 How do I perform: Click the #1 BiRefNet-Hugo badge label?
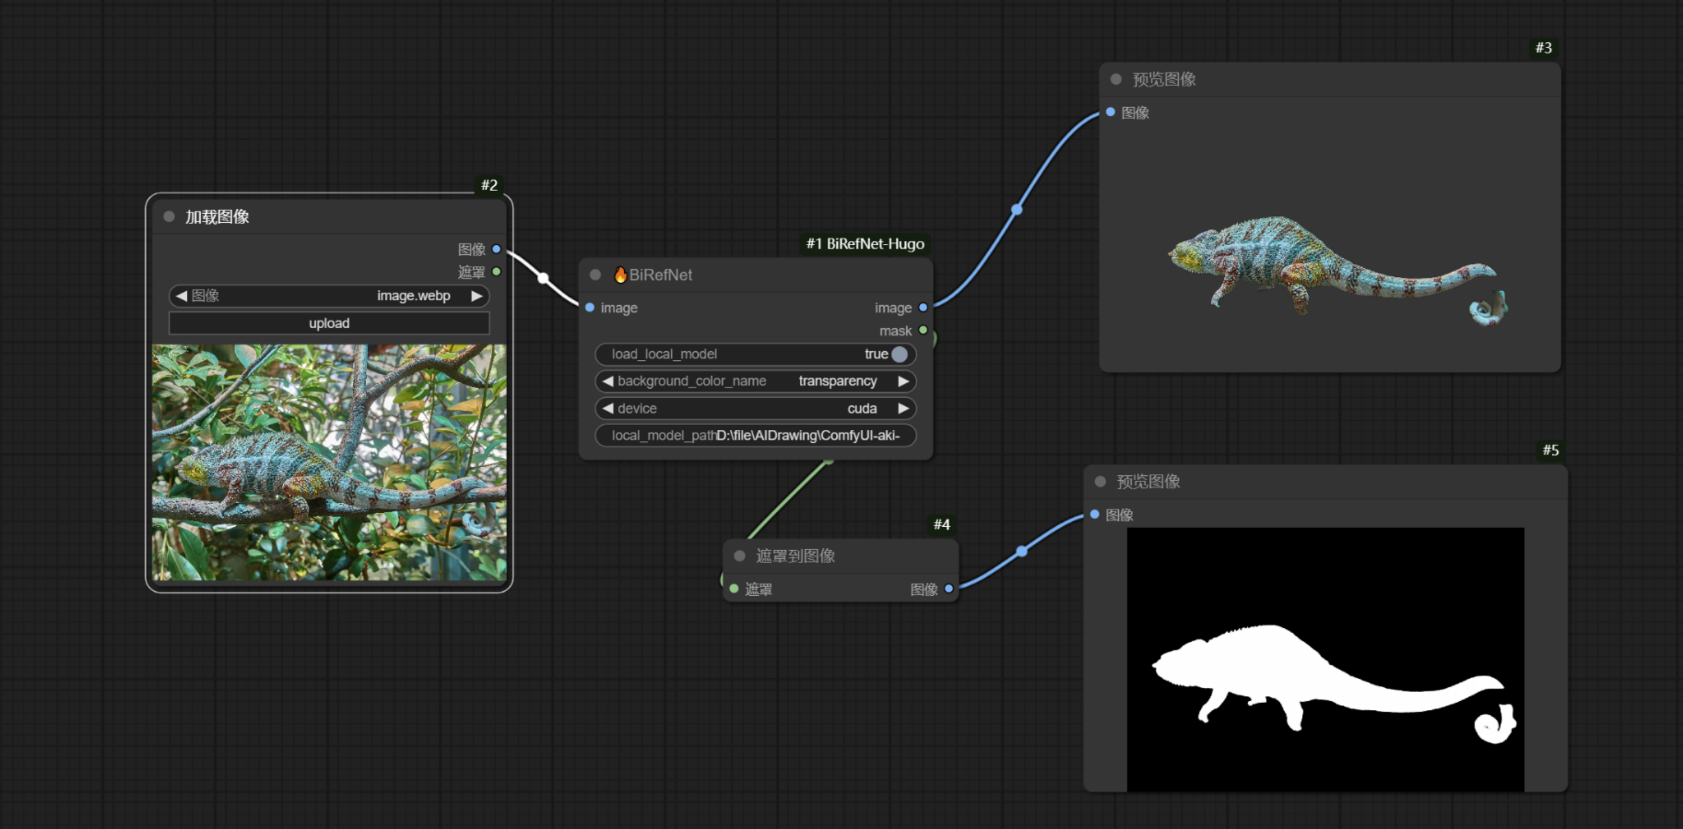[x=865, y=244]
